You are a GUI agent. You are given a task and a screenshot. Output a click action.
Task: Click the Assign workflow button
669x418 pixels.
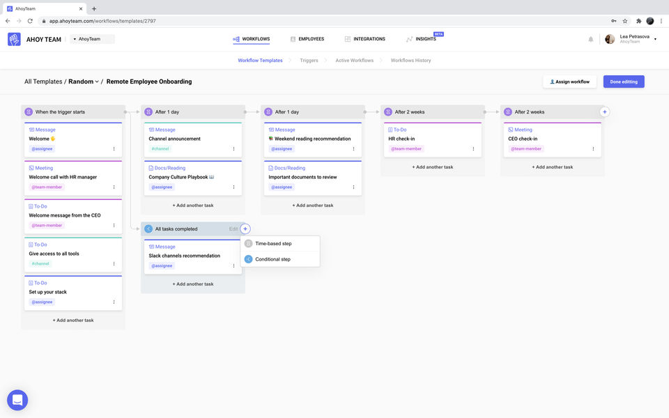tap(569, 82)
